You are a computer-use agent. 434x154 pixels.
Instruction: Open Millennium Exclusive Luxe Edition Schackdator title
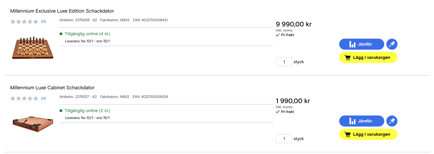[62, 11]
